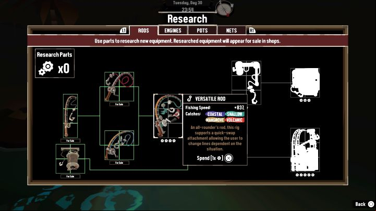Click the L1 previous-tab indicator
Viewport: 376px width, 211px height.
click(123, 30)
